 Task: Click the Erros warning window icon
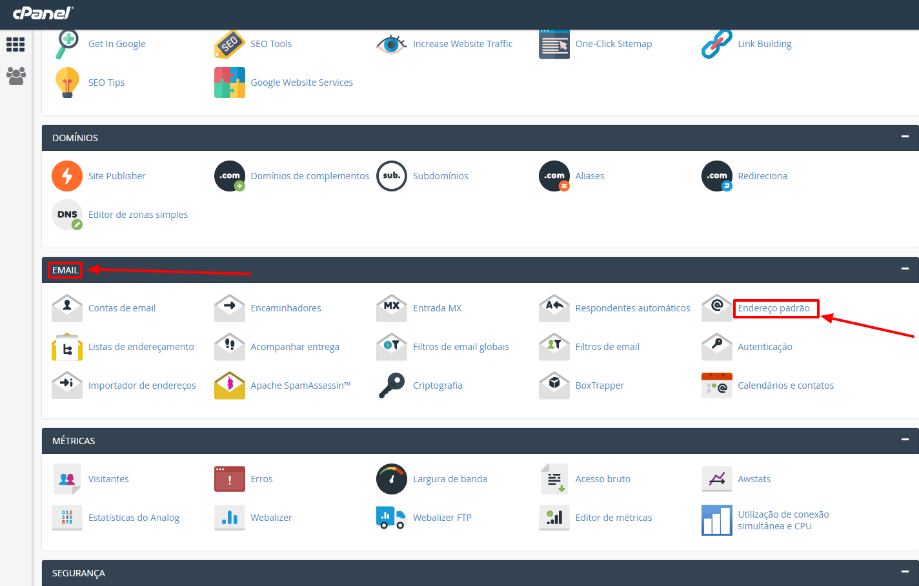[230, 479]
